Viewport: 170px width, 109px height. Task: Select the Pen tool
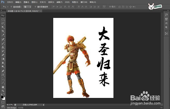point(3,71)
